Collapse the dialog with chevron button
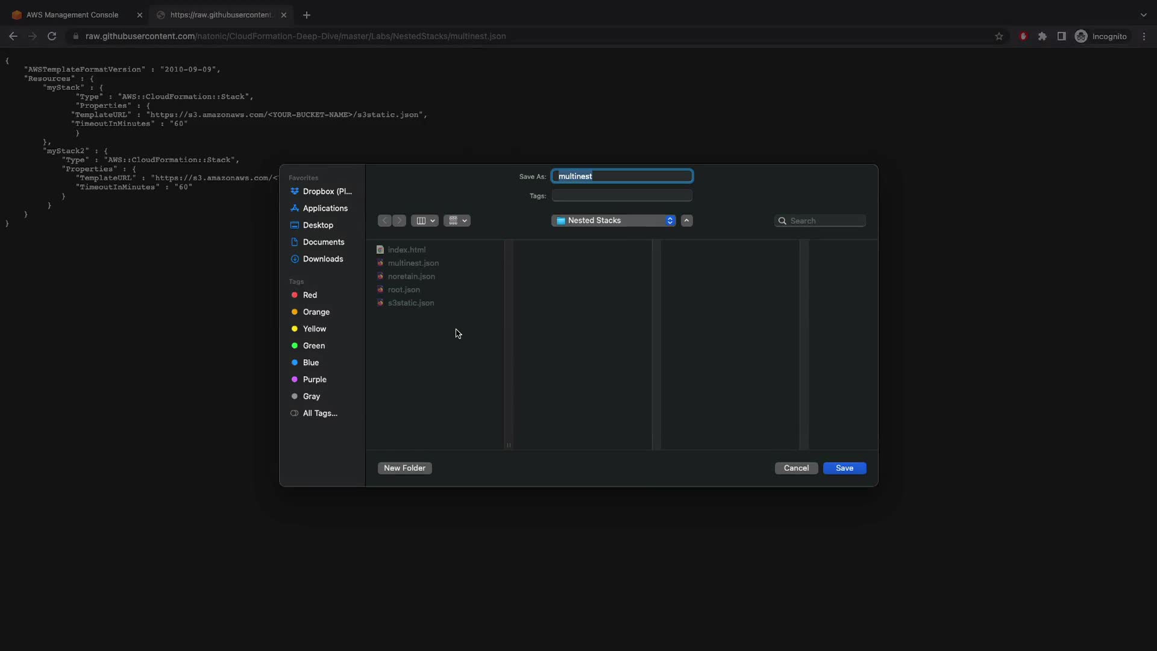The width and height of the screenshot is (1157, 651). [x=686, y=221]
